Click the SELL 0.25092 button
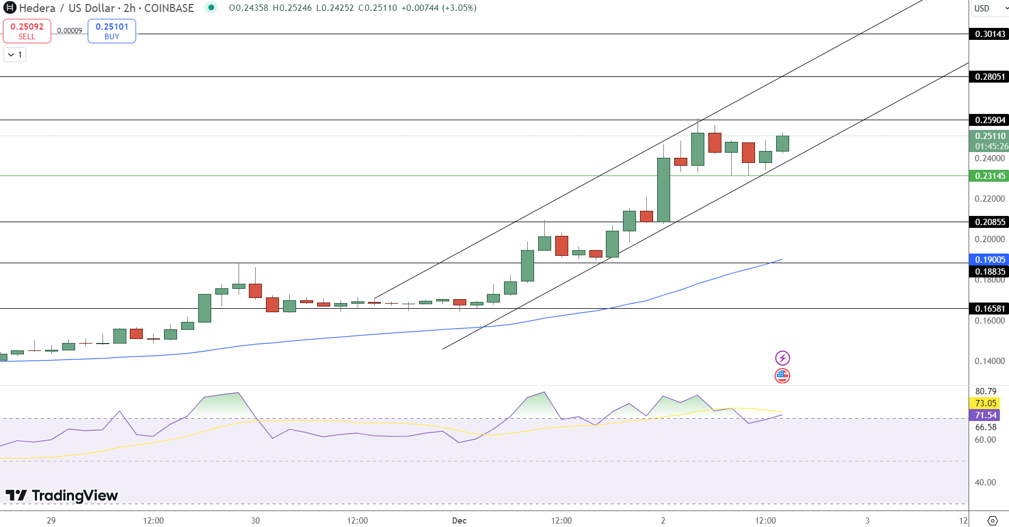1009x527 pixels. tap(27, 31)
